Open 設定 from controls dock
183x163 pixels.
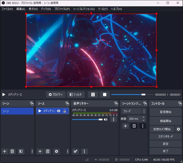tap(166, 144)
